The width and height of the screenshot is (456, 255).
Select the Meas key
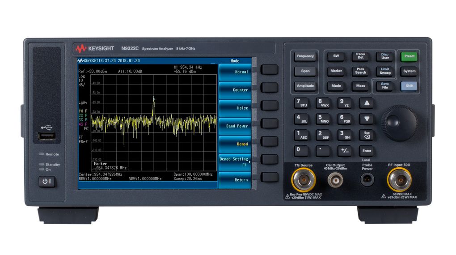(x=360, y=86)
